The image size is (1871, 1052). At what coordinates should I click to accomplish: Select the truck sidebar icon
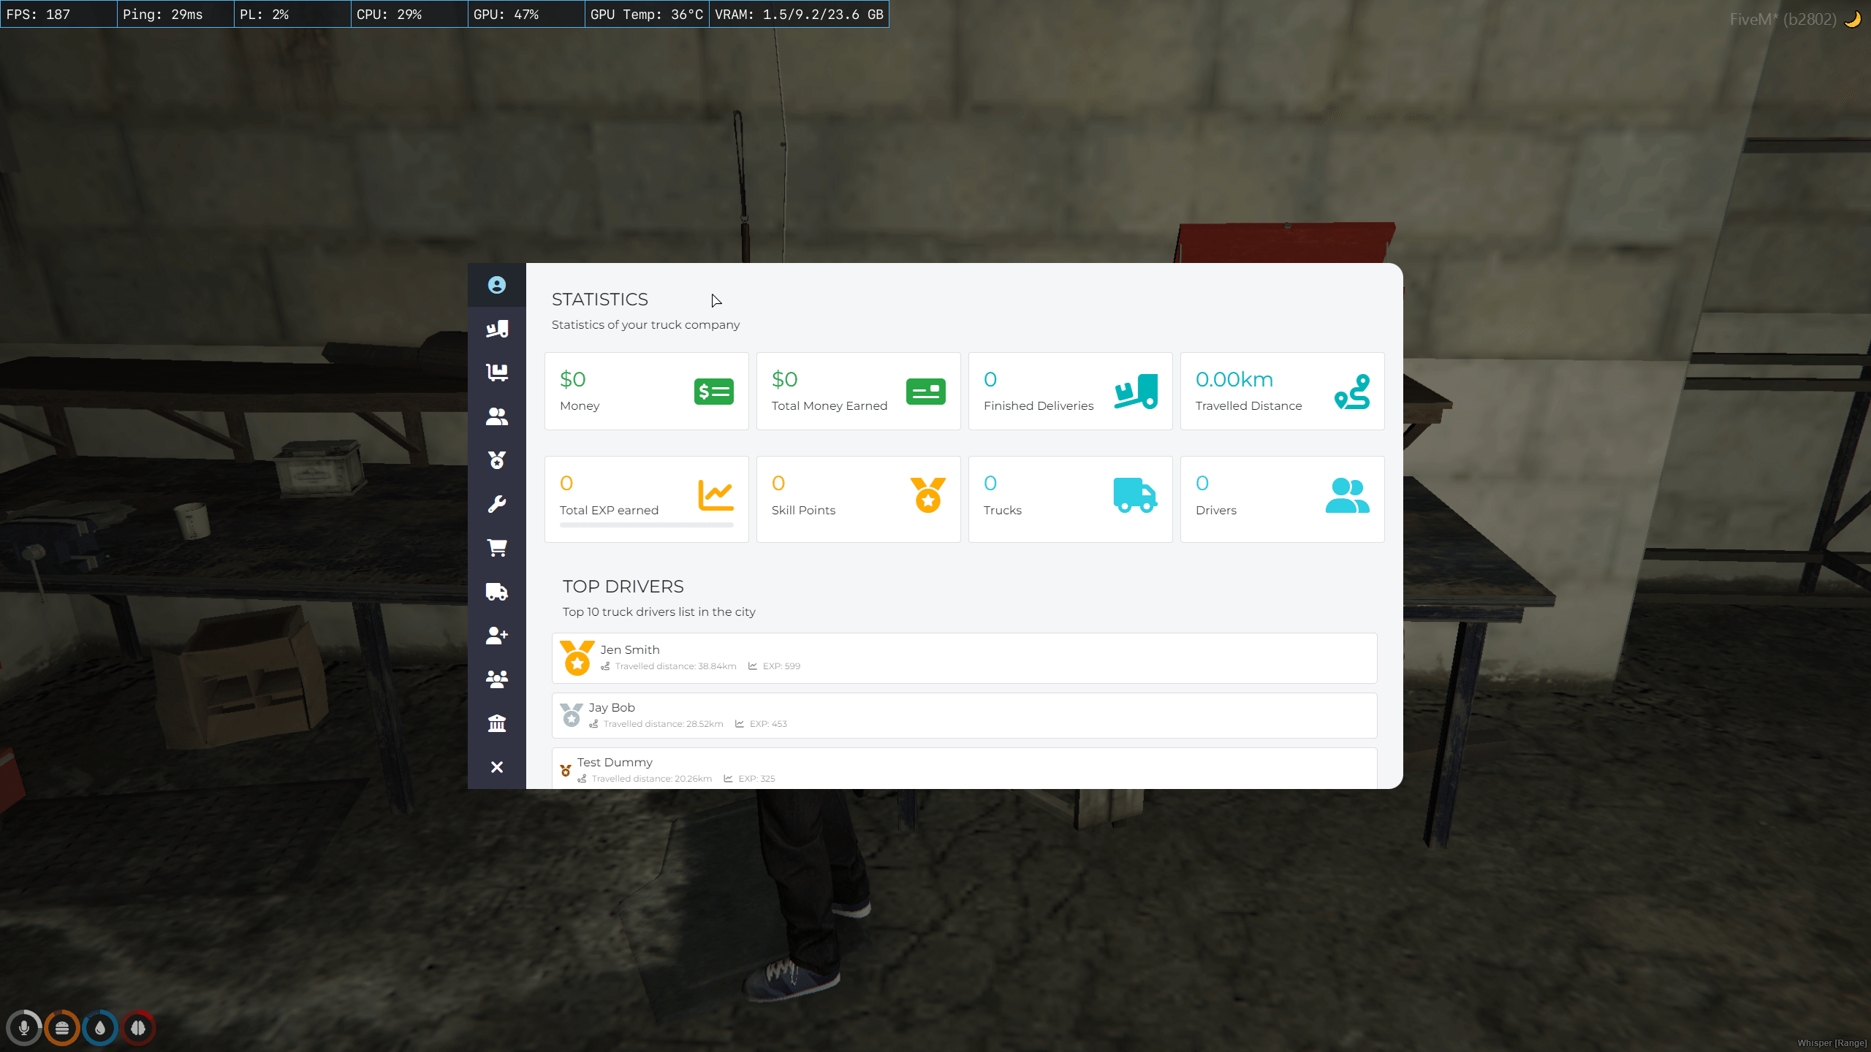point(496,592)
